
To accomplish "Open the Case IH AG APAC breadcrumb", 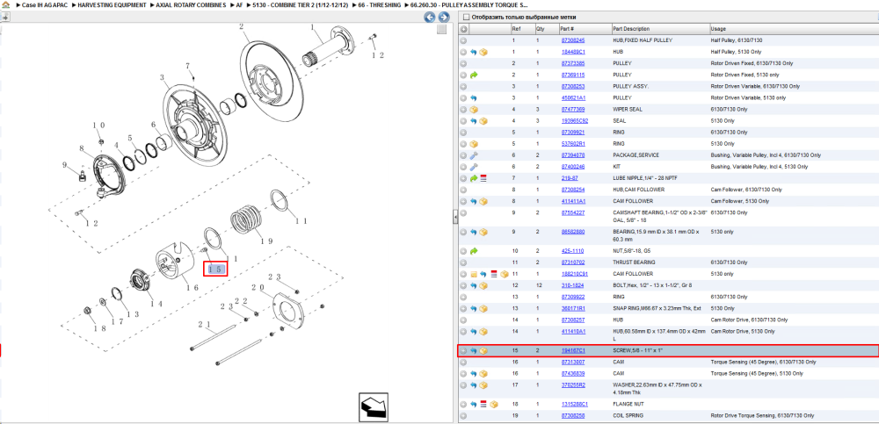I will click(44, 4).
